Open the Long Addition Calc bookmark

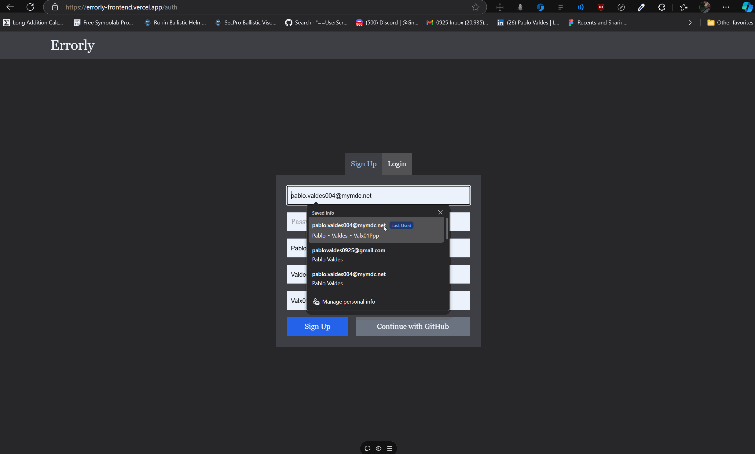click(x=33, y=22)
